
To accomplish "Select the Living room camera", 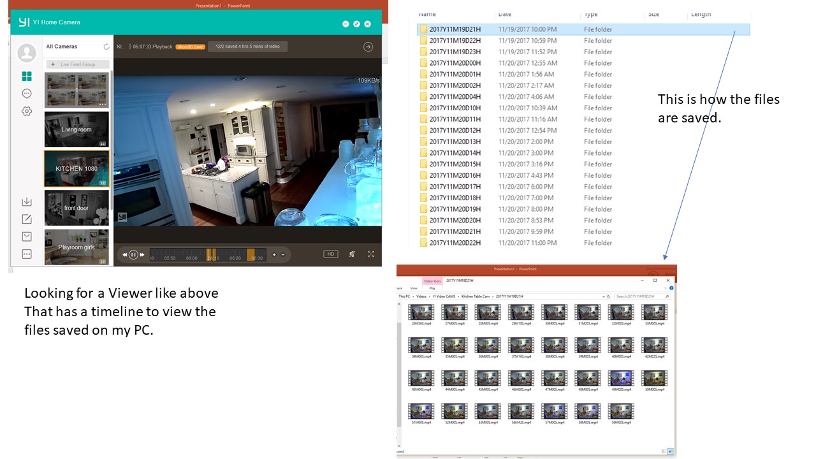I will click(x=76, y=129).
